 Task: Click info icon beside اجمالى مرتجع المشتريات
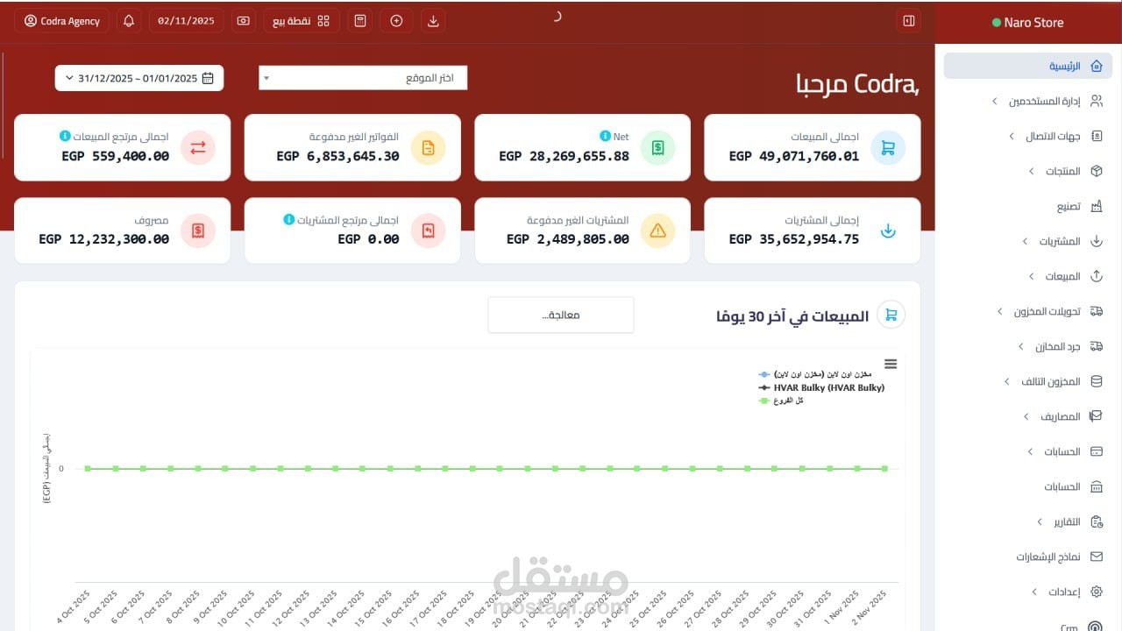288,219
